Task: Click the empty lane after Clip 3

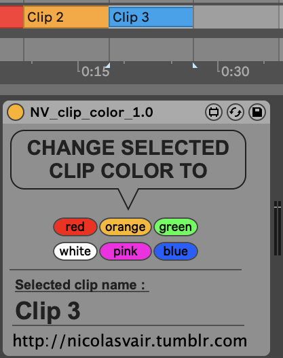Action: coord(235,17)
